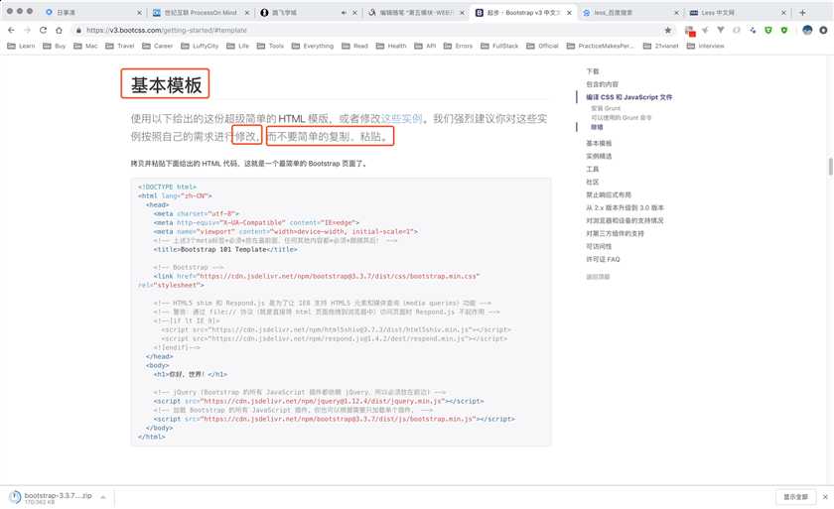Open the LuffyCity bookmarks folder
834x509 pixels.
pos(200,47)
